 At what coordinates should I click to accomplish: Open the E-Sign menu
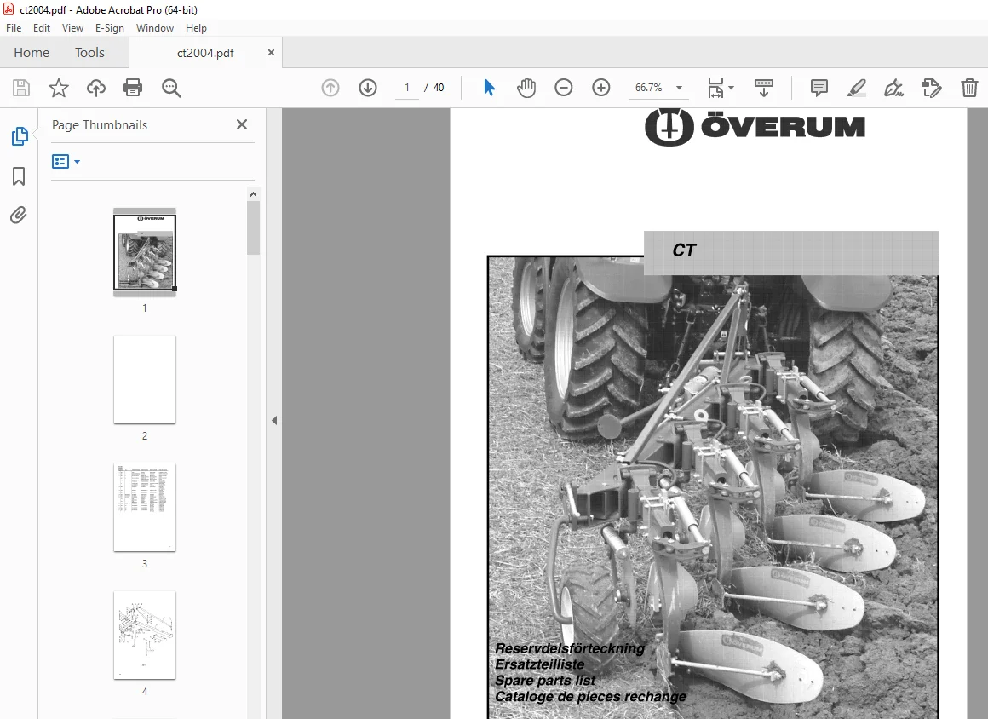(110, 28)
